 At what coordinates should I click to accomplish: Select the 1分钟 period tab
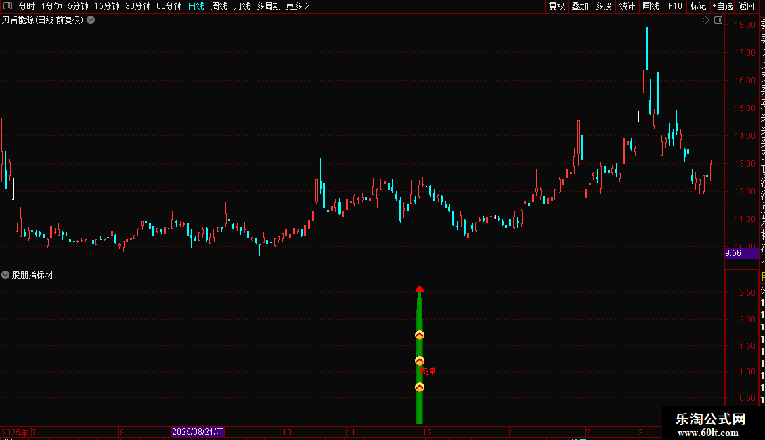point(51,6)
